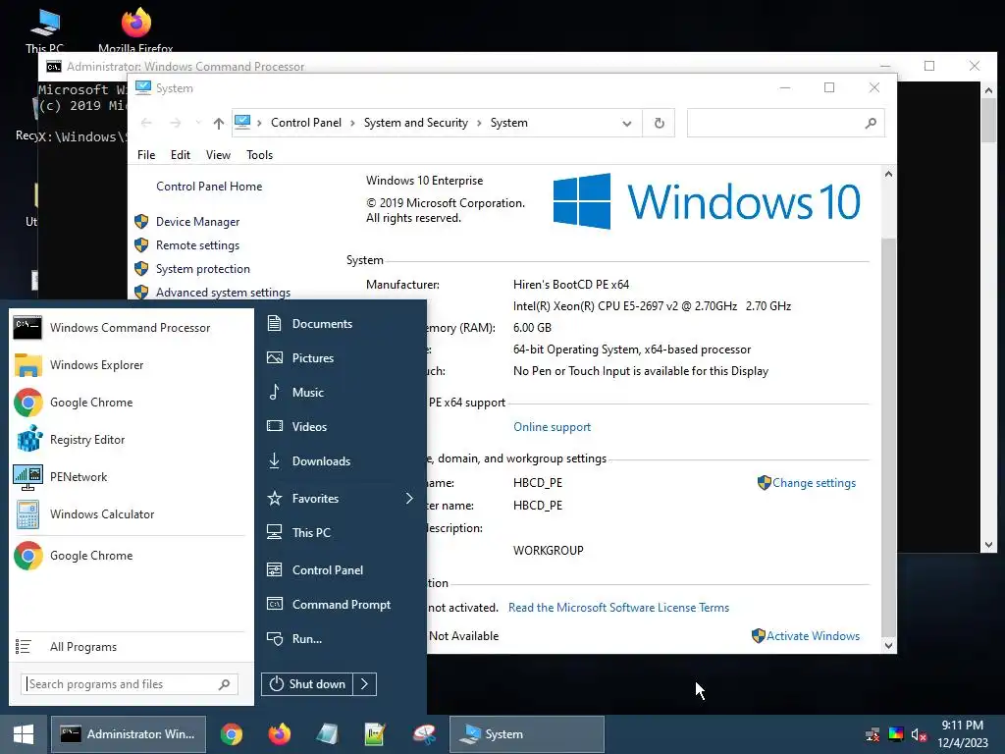Image resolution: width=1005 pixels, height=754 pixels.
Task: Open Music folder in Start menu
Action: click(x=341, y=393)
